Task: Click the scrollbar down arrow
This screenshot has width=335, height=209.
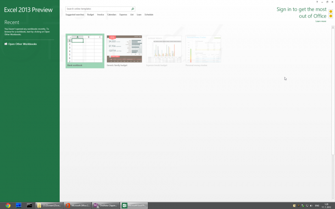Action: 333,198
